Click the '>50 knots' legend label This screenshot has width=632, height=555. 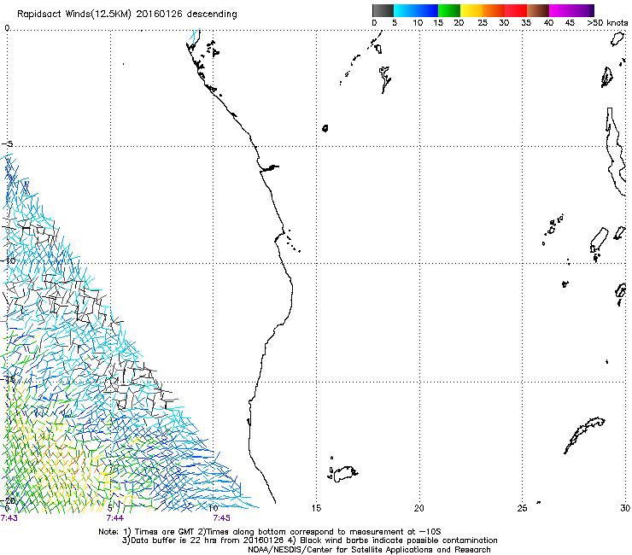(x=607, y=23)
